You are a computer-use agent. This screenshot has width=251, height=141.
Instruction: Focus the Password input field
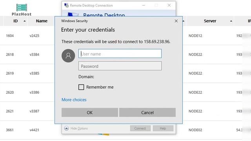pos(120,66)
